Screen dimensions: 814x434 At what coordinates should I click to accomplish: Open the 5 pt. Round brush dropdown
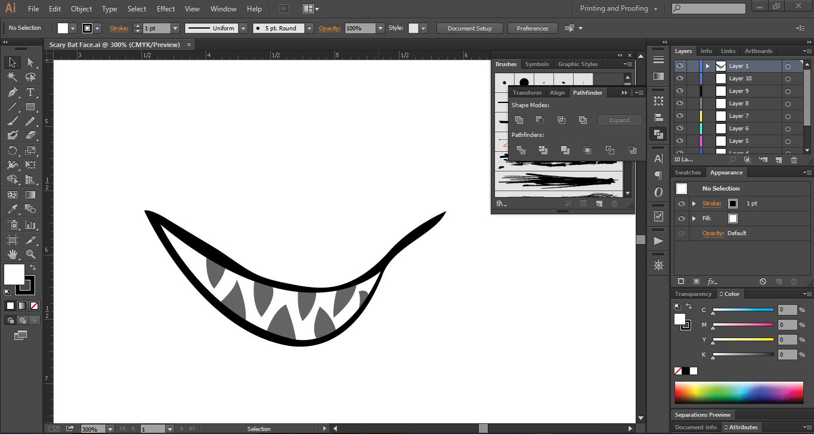point(309,28)
